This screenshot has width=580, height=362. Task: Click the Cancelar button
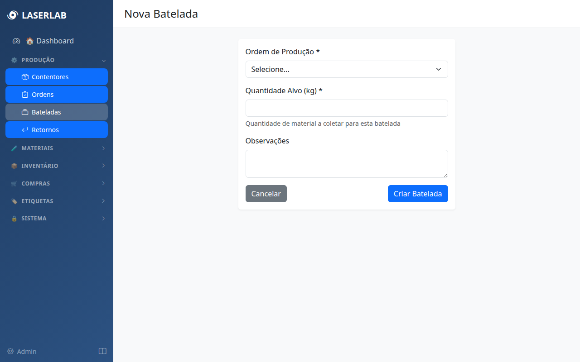point(266,194)
